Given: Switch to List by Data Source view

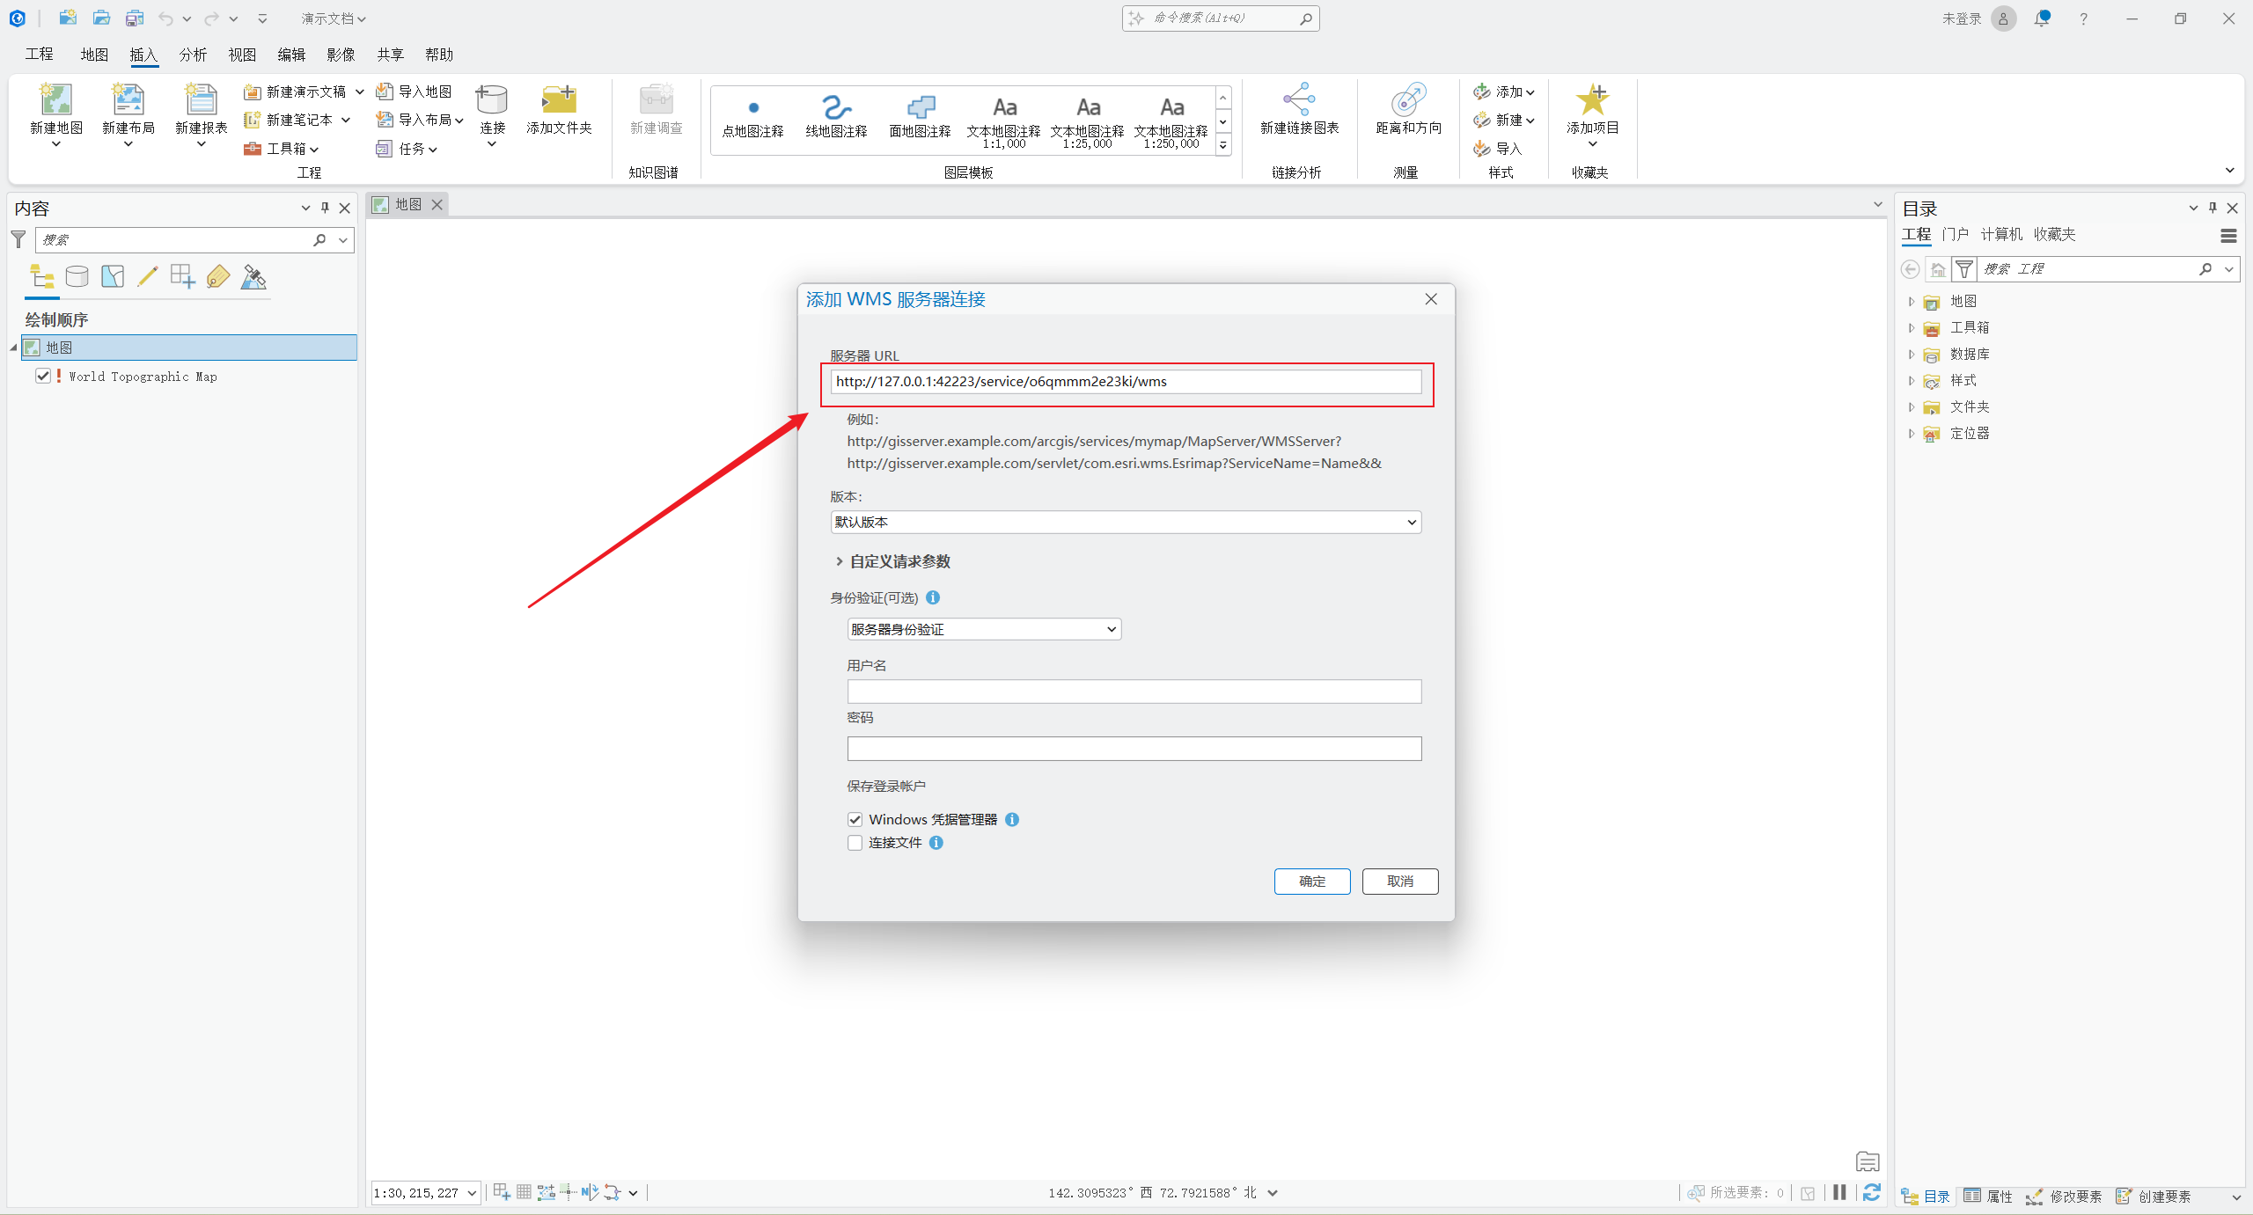Looking at the screenshot, I should [77, 277].
